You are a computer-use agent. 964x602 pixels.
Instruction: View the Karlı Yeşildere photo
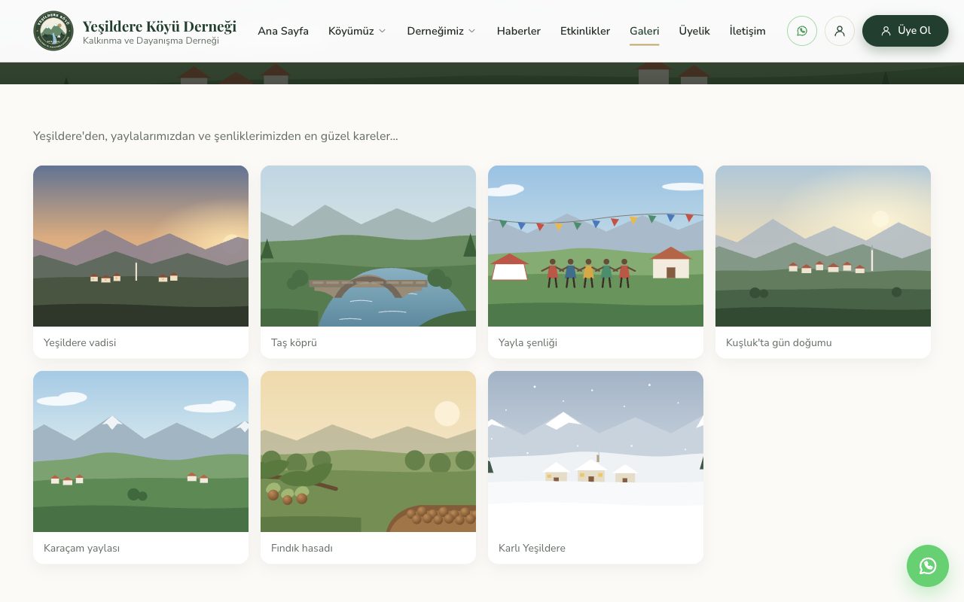(x=596, y=451)
